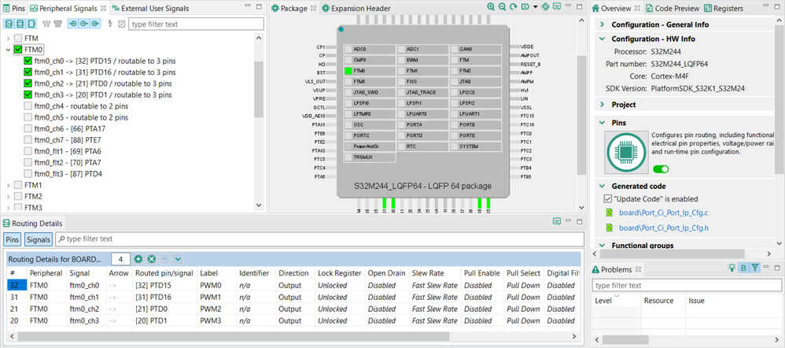Expand the FTM tree node
This screenshot has height=348, width=785.
click(8, 38)
